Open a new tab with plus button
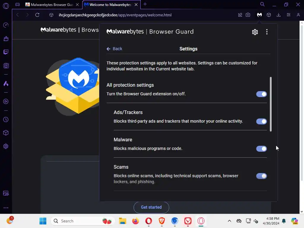The image size is (304, 228). pos(145,4)
